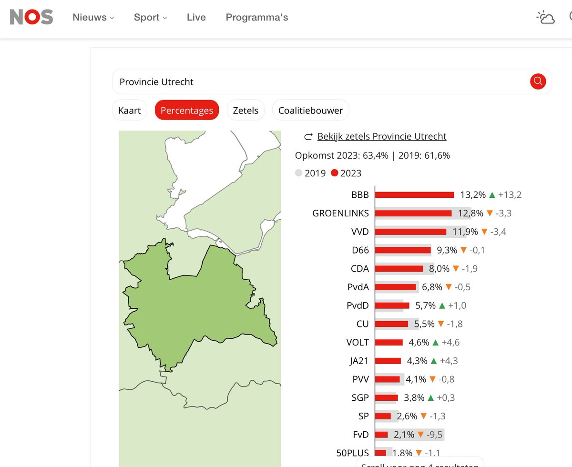Click the red search magnifier button
572x467 pixels.
[x=538, y=81]
